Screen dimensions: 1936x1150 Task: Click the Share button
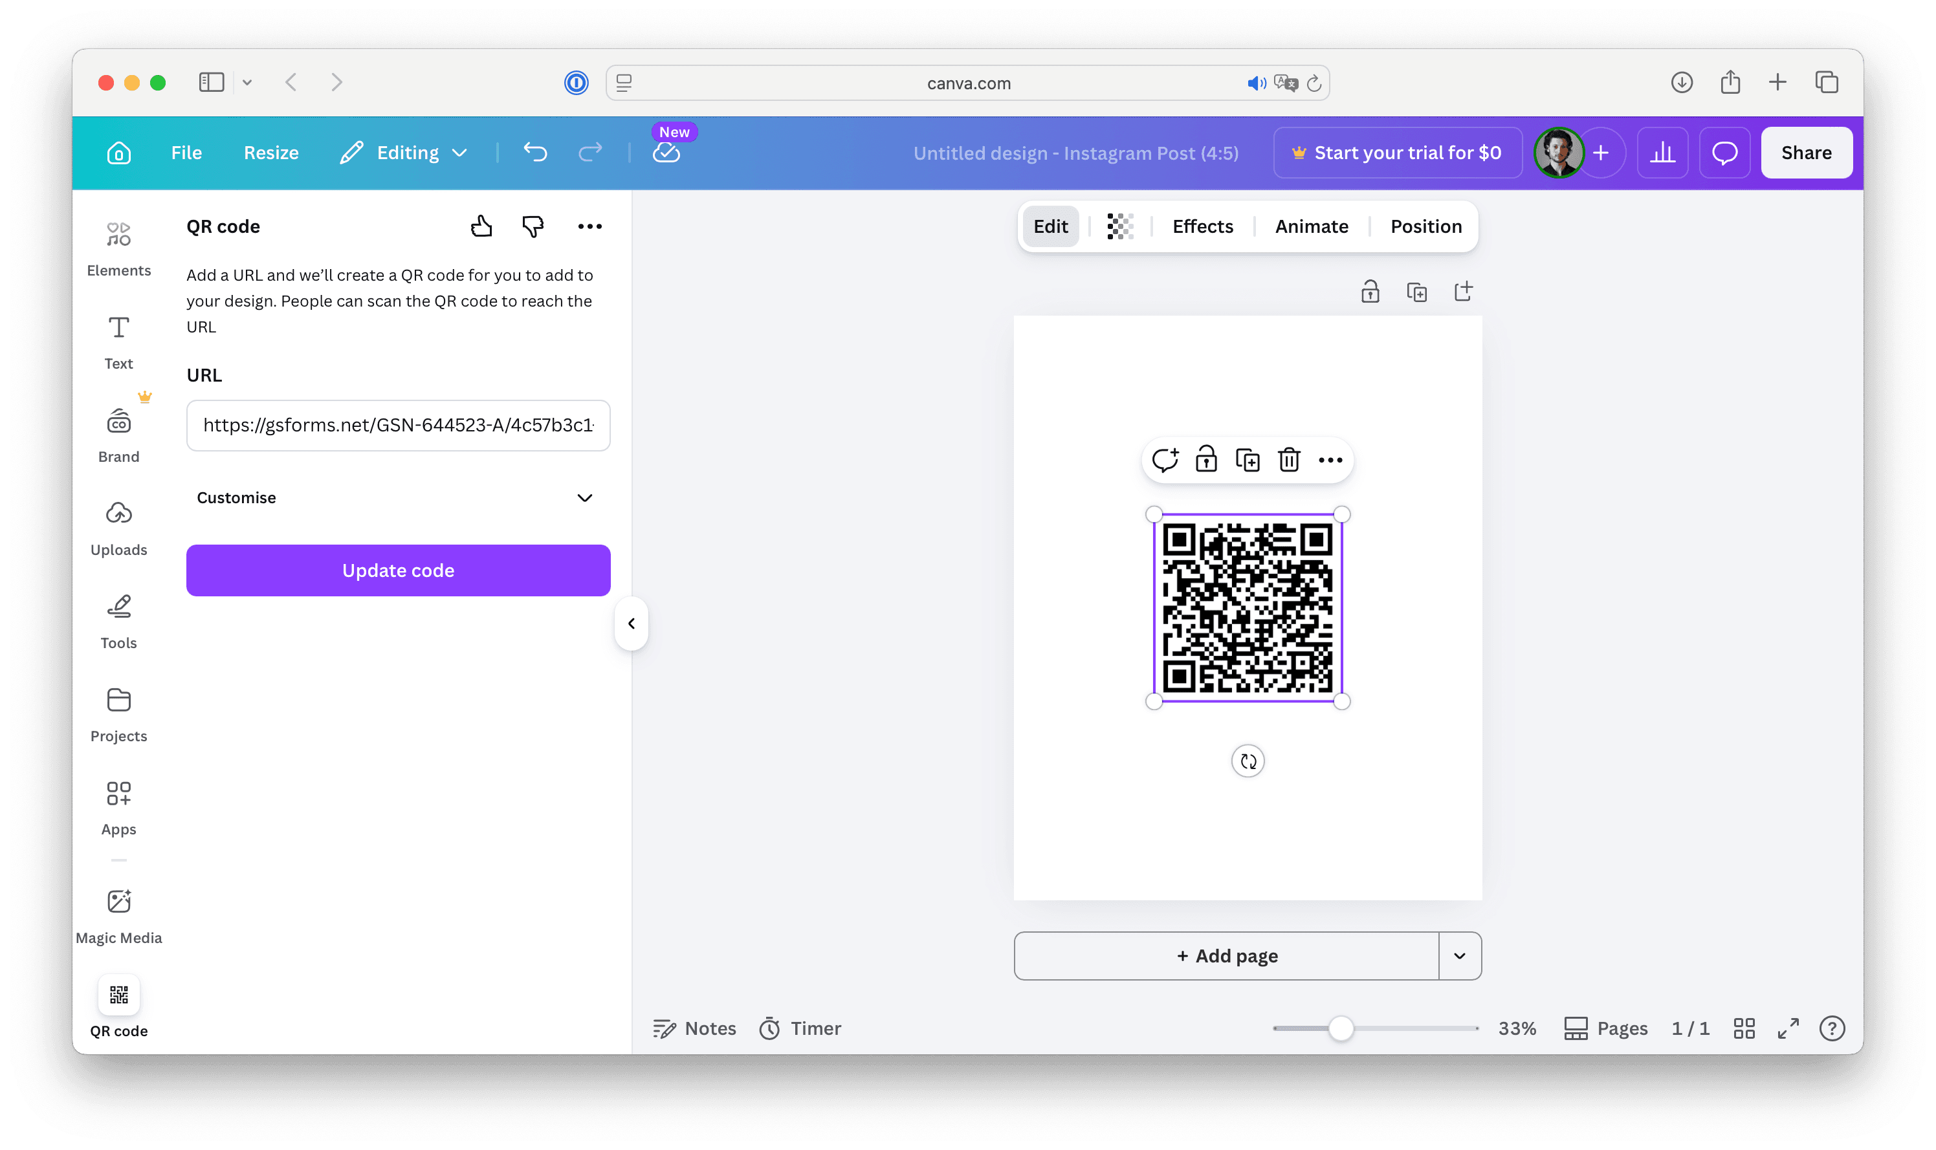coord(1806,153)
